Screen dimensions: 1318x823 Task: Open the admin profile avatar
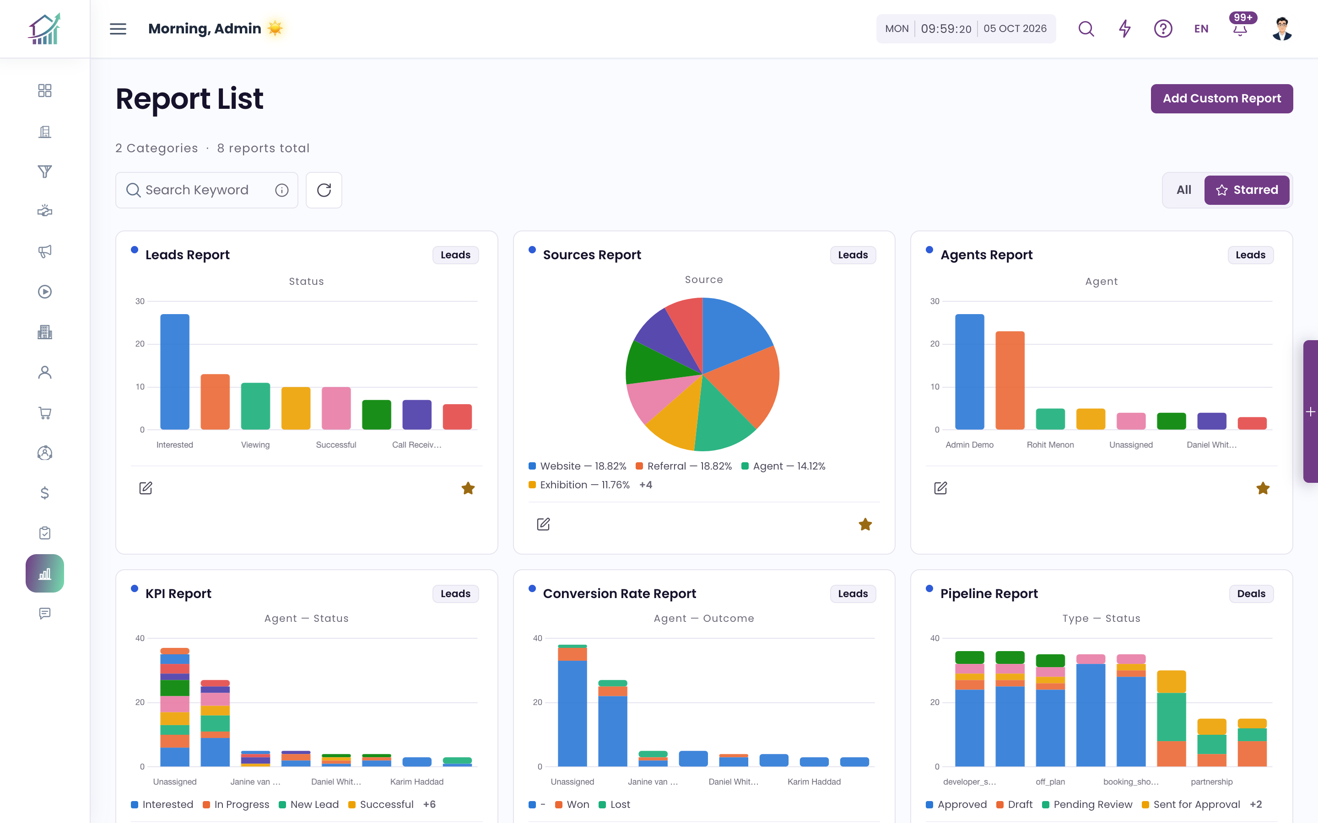1282,29
